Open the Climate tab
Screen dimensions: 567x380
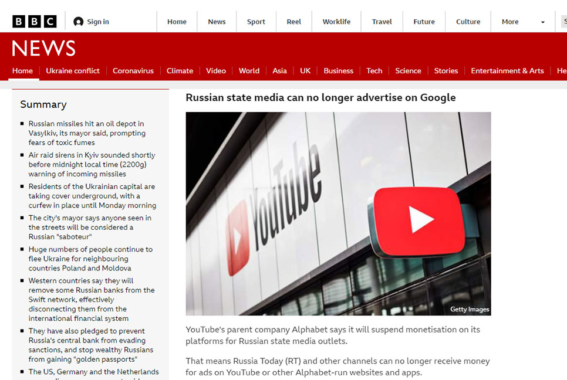[x=180, y=71]
